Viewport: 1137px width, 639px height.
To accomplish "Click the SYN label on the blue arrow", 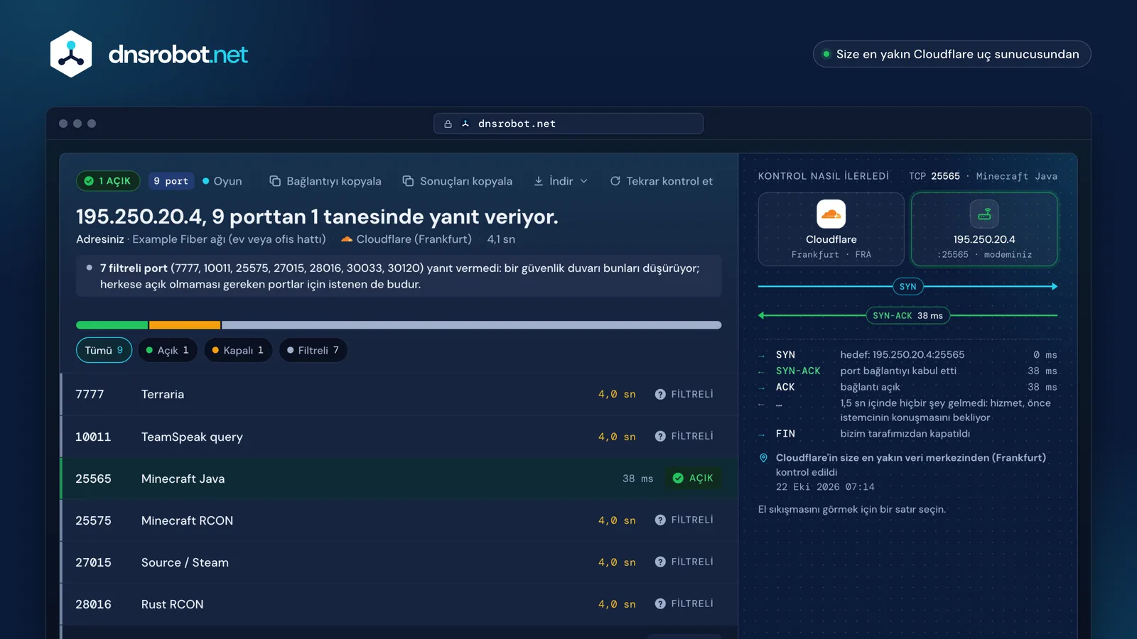I will coord(907,286).
